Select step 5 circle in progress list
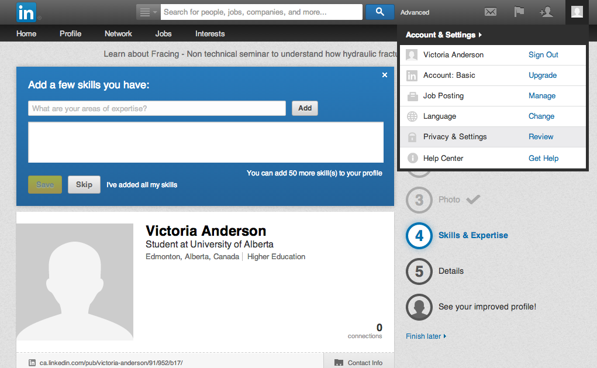 point(419,271)
